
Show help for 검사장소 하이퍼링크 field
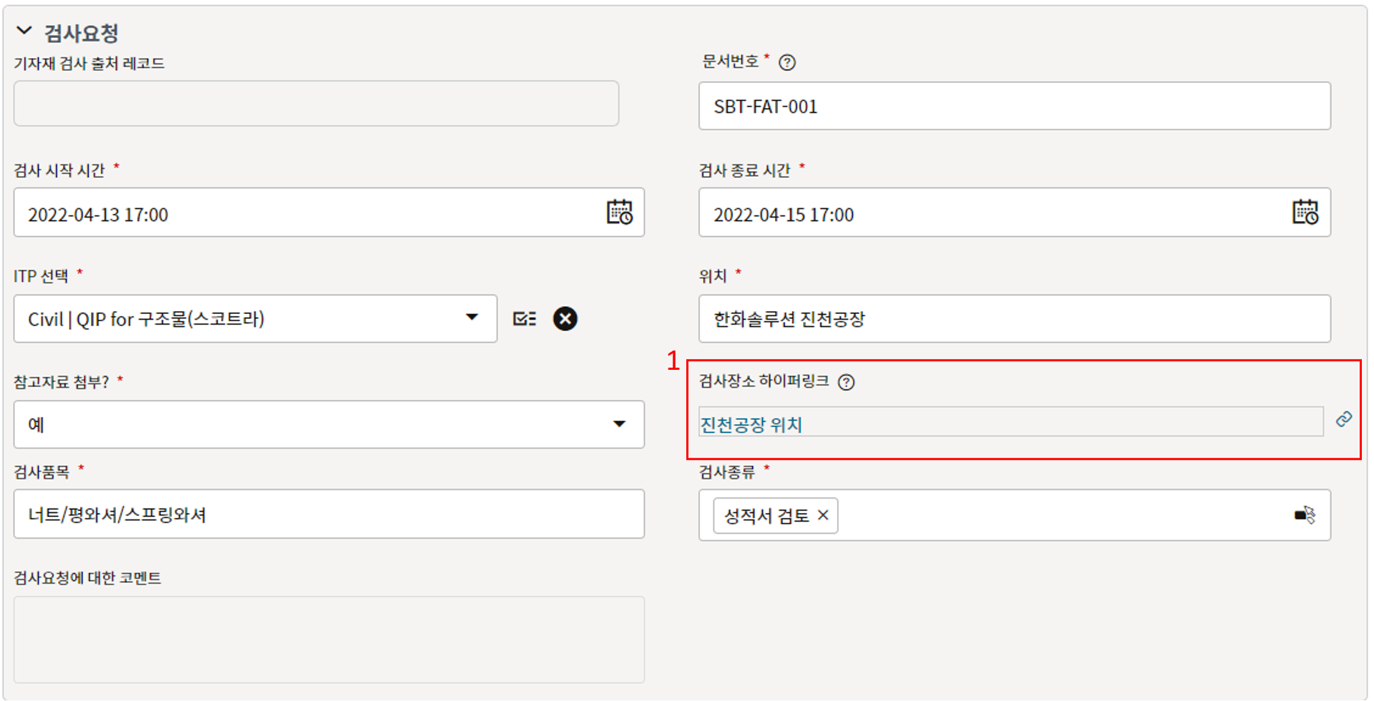click(x=847, y=383)
